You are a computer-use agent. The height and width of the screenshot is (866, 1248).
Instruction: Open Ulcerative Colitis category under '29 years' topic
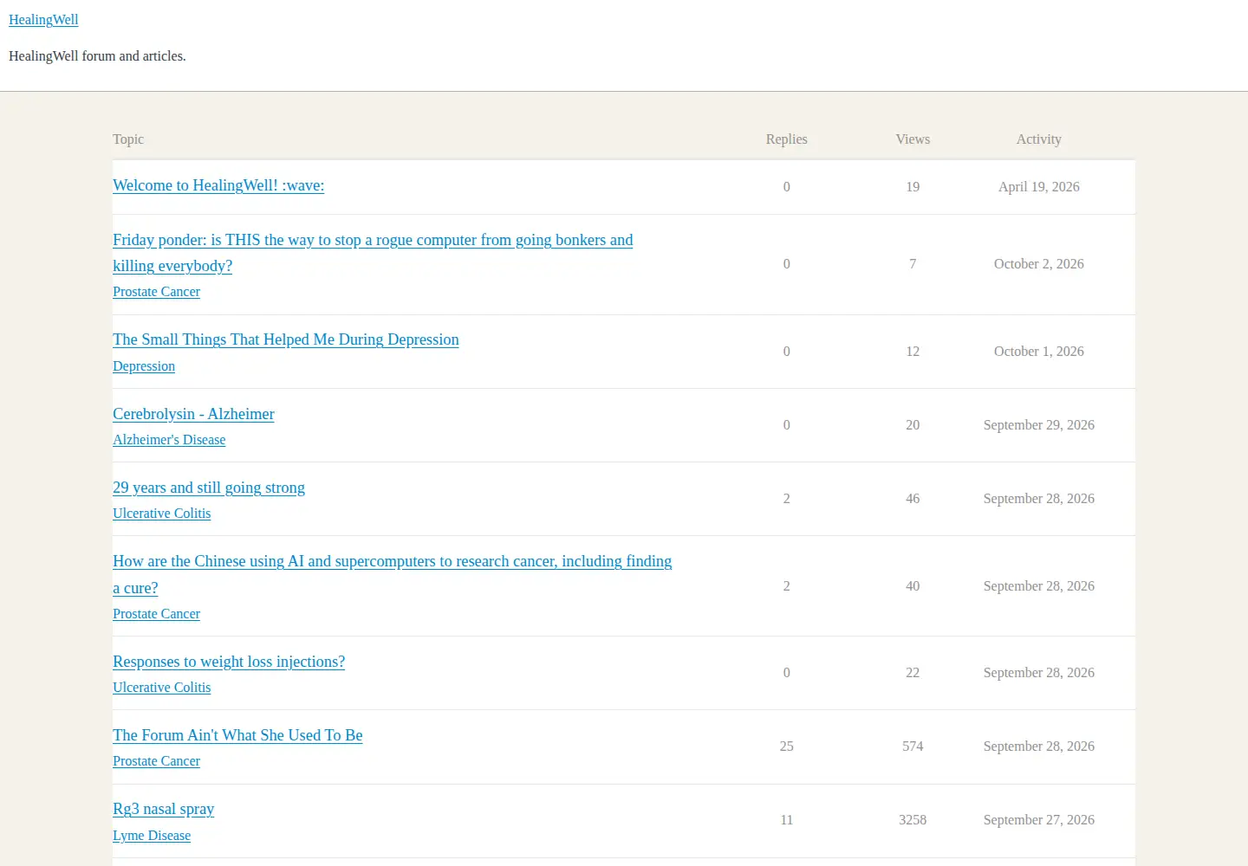161,514
